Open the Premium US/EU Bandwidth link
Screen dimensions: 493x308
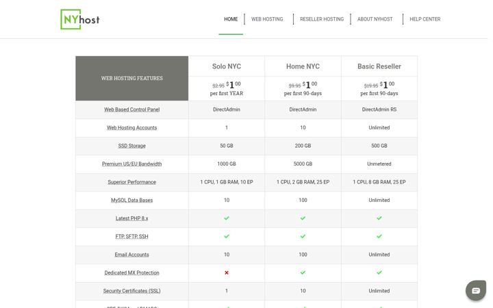click(x=131, y=164)
